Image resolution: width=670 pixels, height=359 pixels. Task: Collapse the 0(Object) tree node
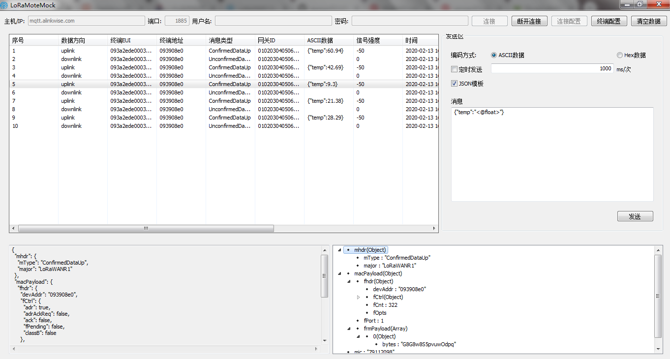point(358,336)
